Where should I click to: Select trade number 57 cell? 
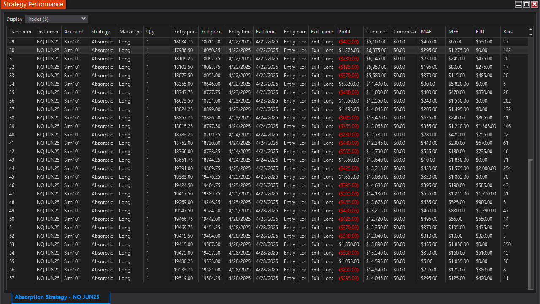tap(20, 278)
